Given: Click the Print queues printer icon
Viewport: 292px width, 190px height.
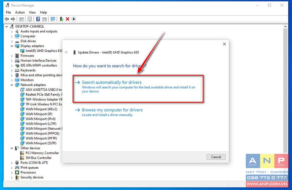Looking at the screenshot, I should 17,168.
